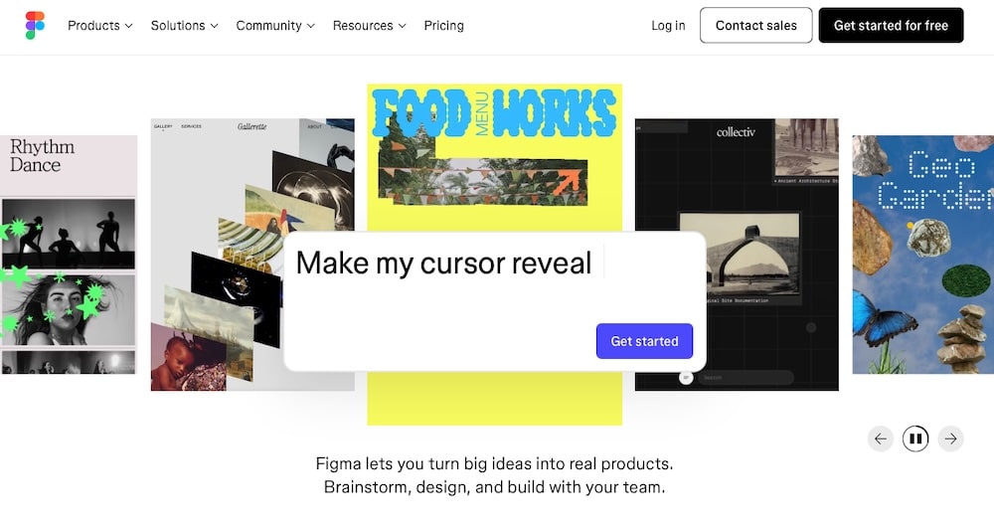Image resolution: width=994 pixels, height=525 pixels.
Task: Select the Gallerette design thumbnail
Action: [x=252, y=255]
